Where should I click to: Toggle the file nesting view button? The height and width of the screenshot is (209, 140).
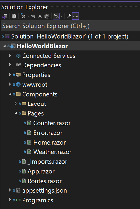[x=56, y=16]
